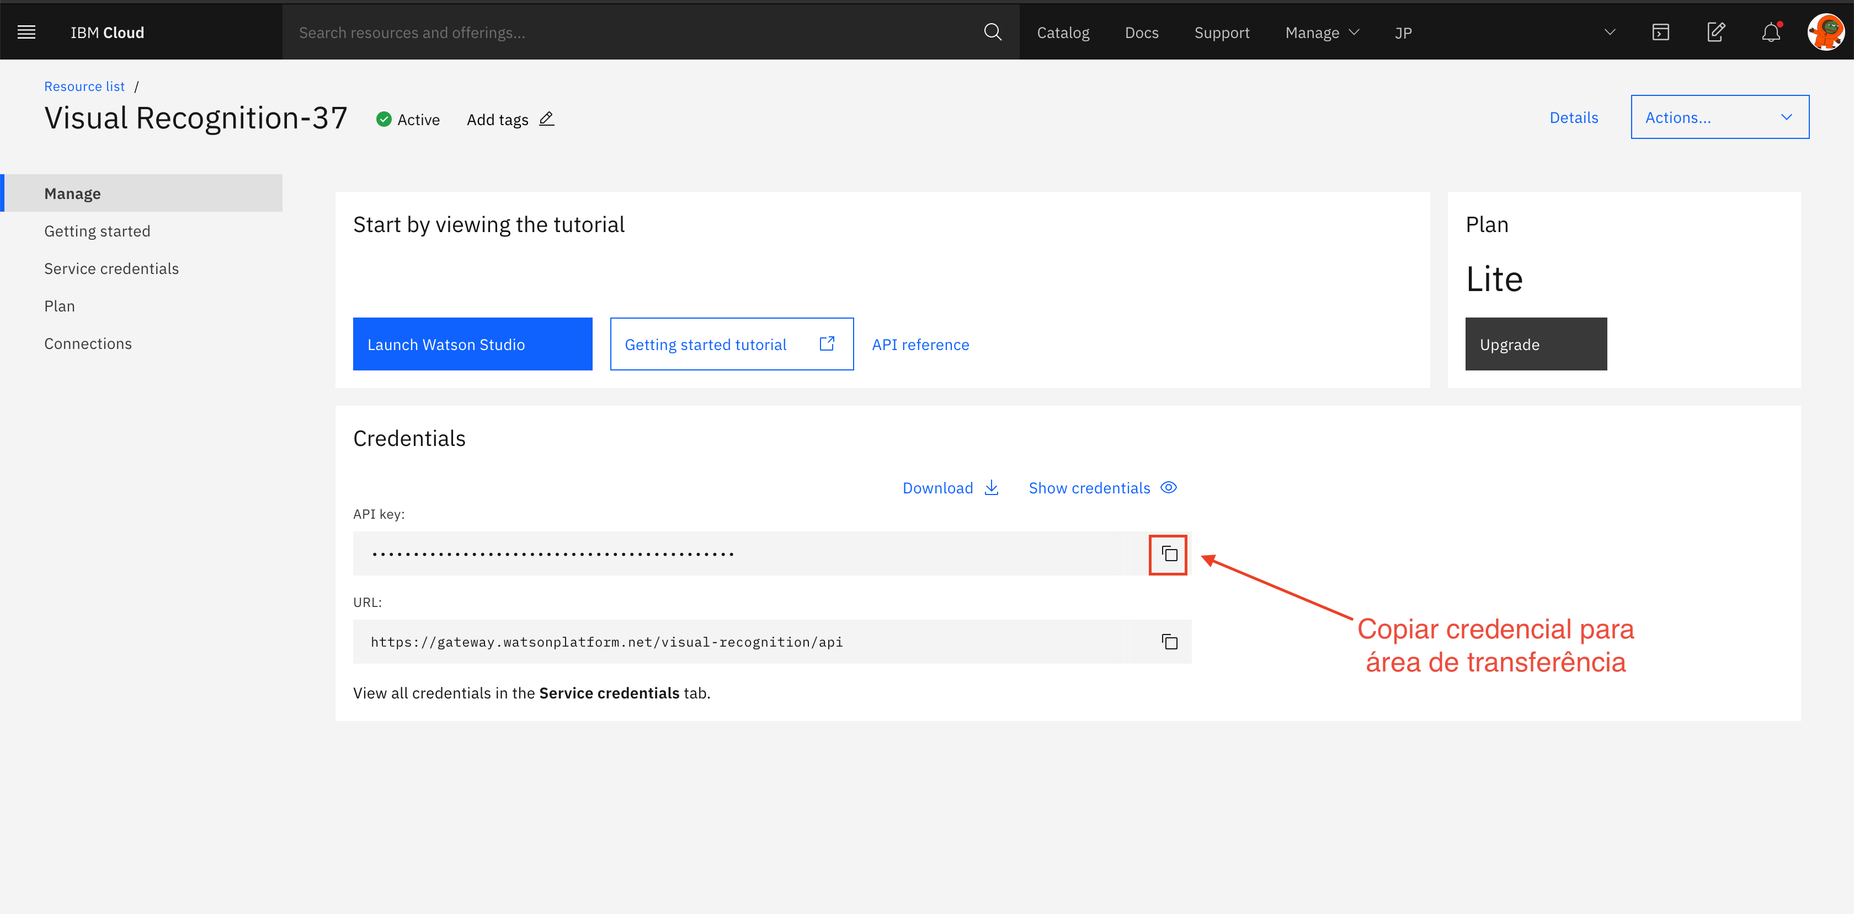Screen dimensions: 1854x914
Task: Copy the API key to clipboard
Action: pos(1169,555)
